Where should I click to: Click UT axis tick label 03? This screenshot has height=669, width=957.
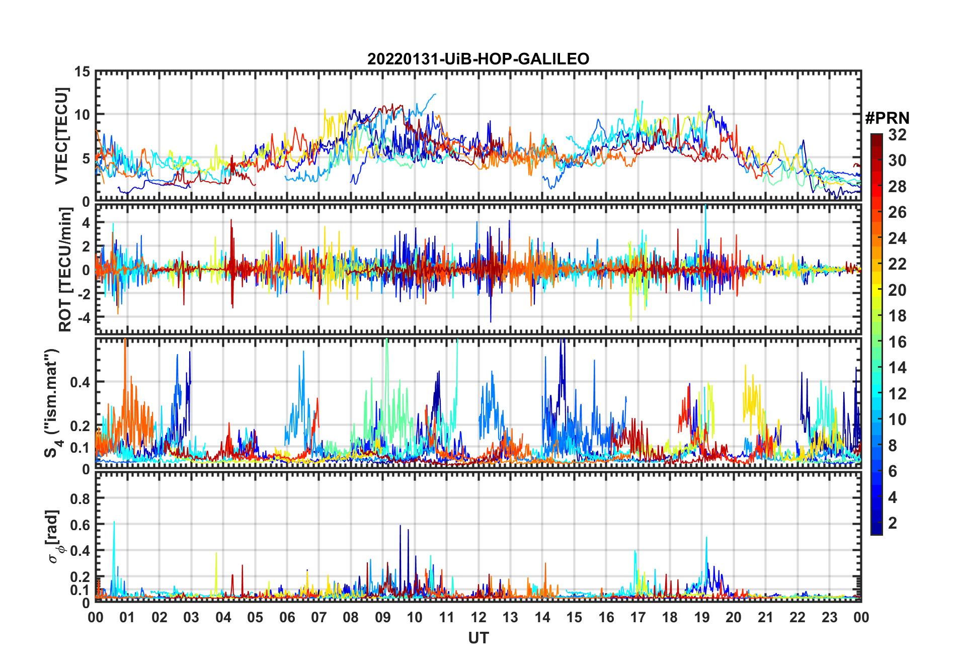coord(191,617)
